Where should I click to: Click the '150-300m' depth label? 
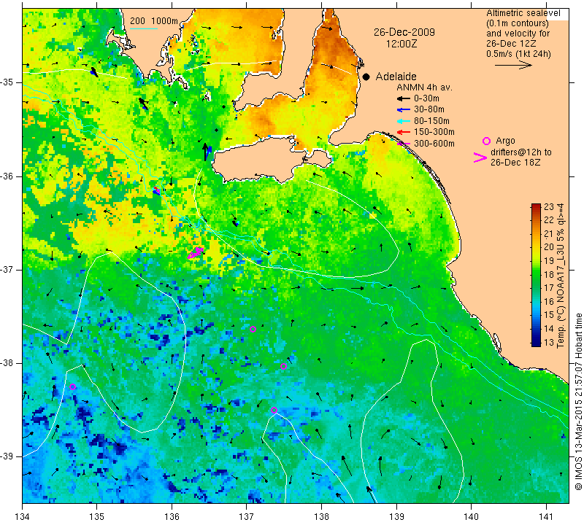coord(434,132)
